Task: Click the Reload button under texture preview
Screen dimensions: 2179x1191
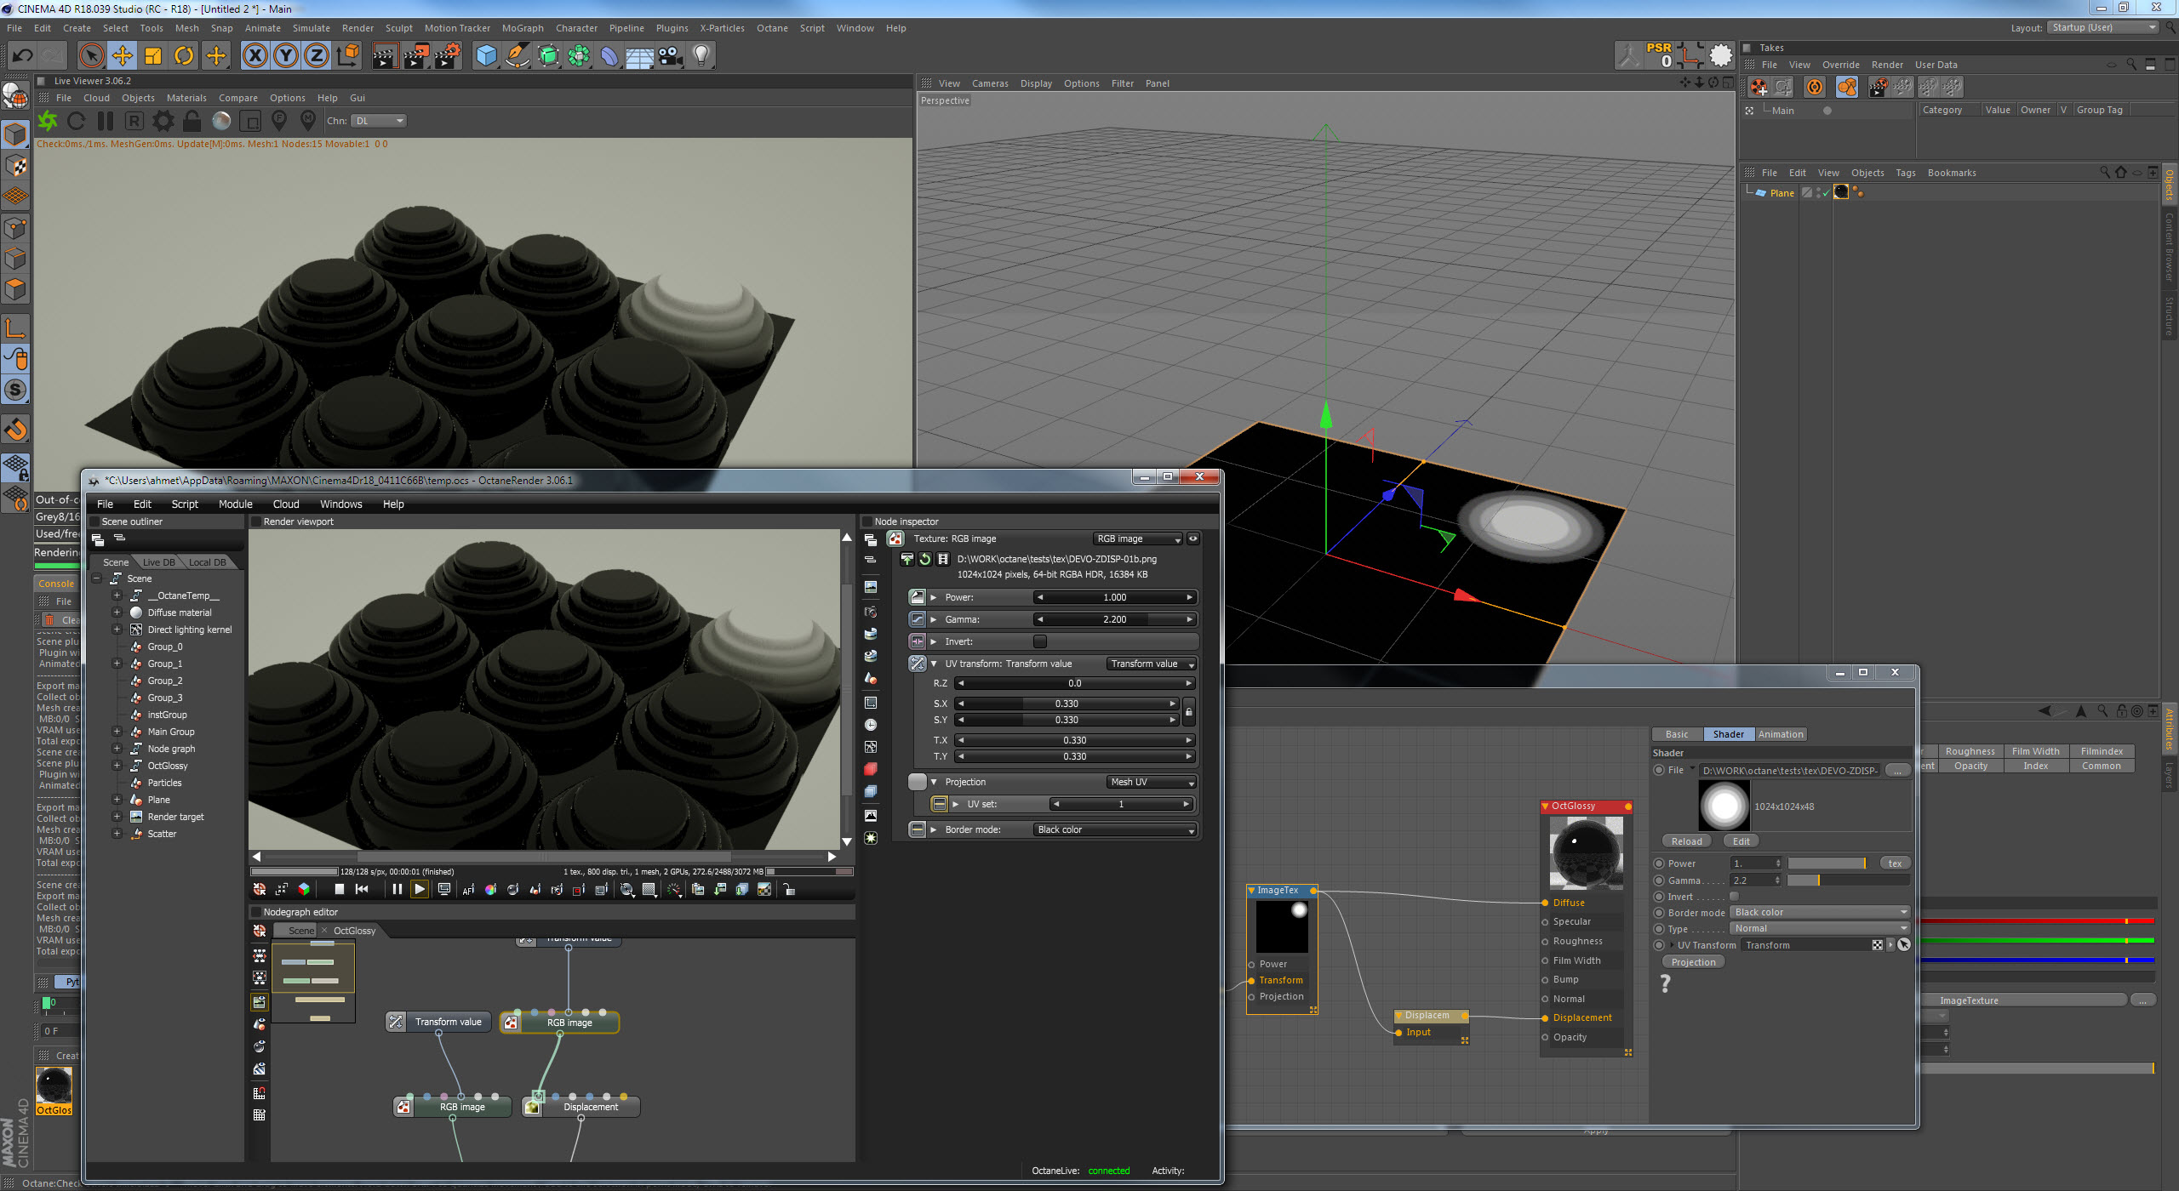Action: point(1686,841)
